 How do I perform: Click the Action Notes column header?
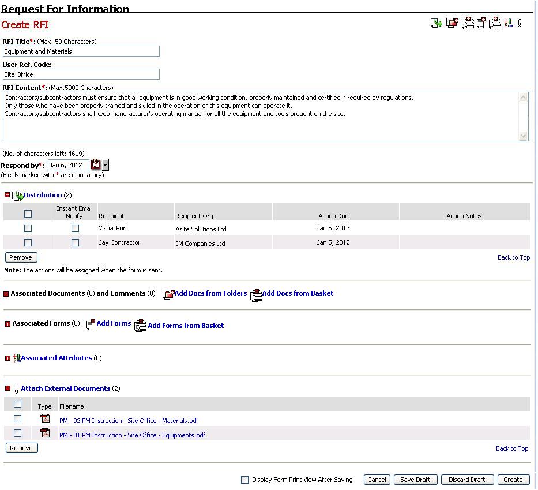tap(464, 216)
